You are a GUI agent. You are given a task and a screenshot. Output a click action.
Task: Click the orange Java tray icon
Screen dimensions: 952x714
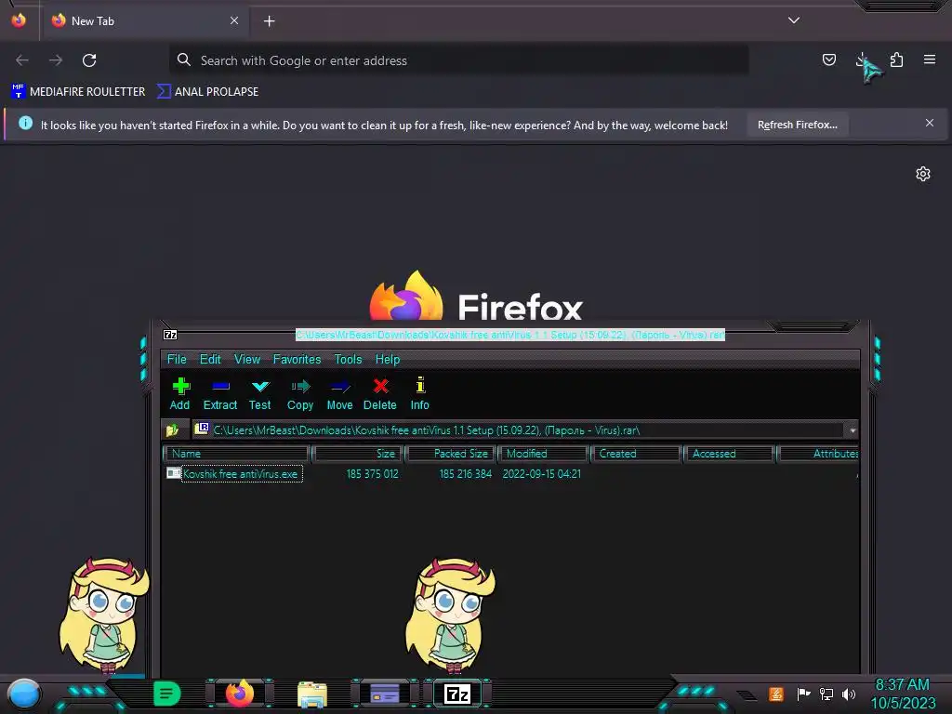click(776, 694)
